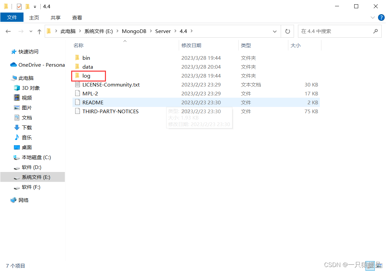Open the 文件 ribbon tab
The height and width of the screenshot is (271, 386).
click(x=12, y=17)
